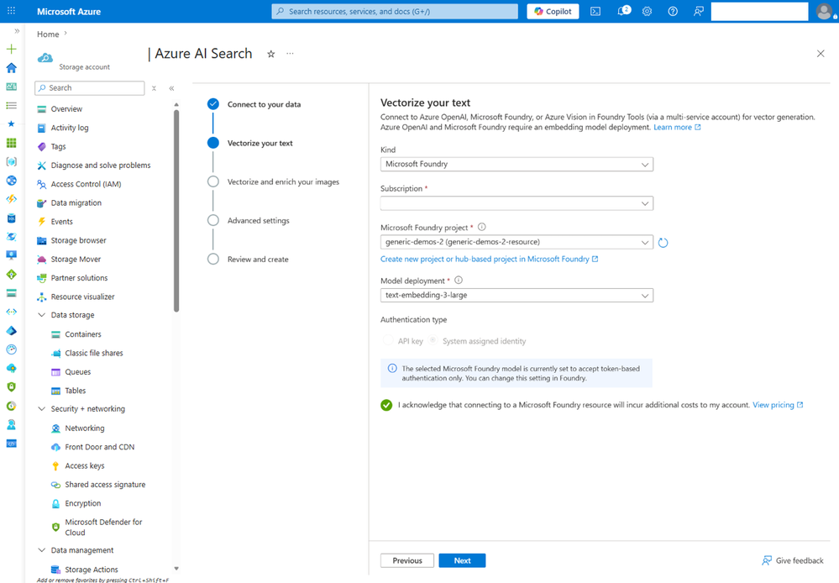
Task: Open Favorites star in left rail
Action: tap(11, 123)
